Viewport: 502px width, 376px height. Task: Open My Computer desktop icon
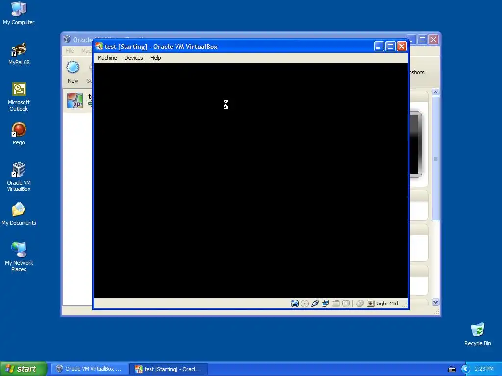19,13
